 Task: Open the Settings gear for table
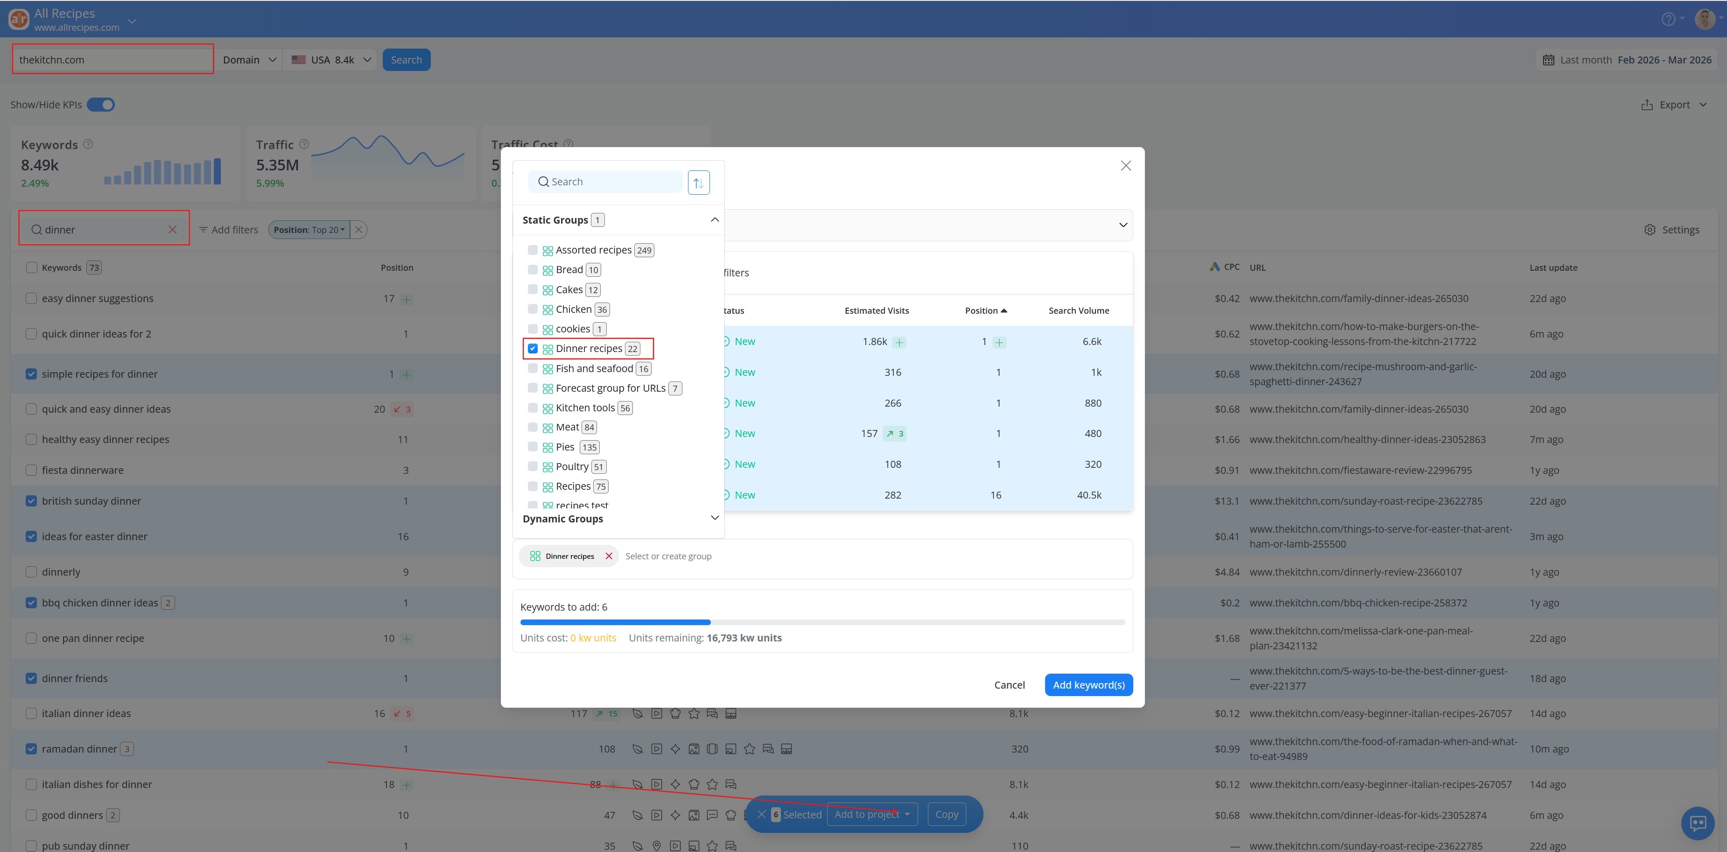[1649, 229]
